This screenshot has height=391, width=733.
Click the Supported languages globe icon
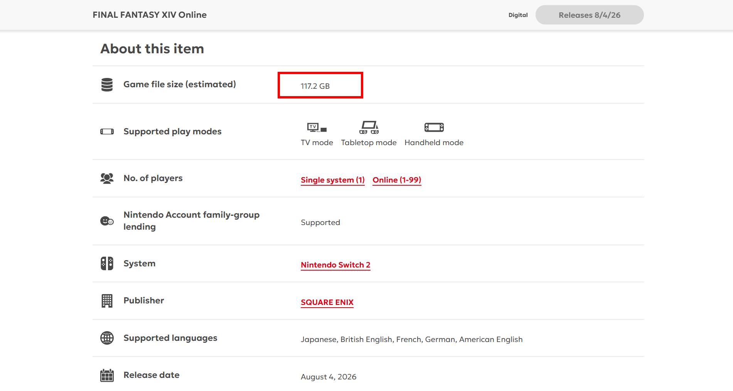[x=107, y=338]
